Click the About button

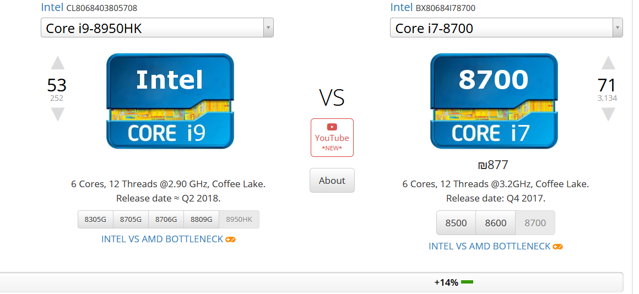(x=332, y=181)
